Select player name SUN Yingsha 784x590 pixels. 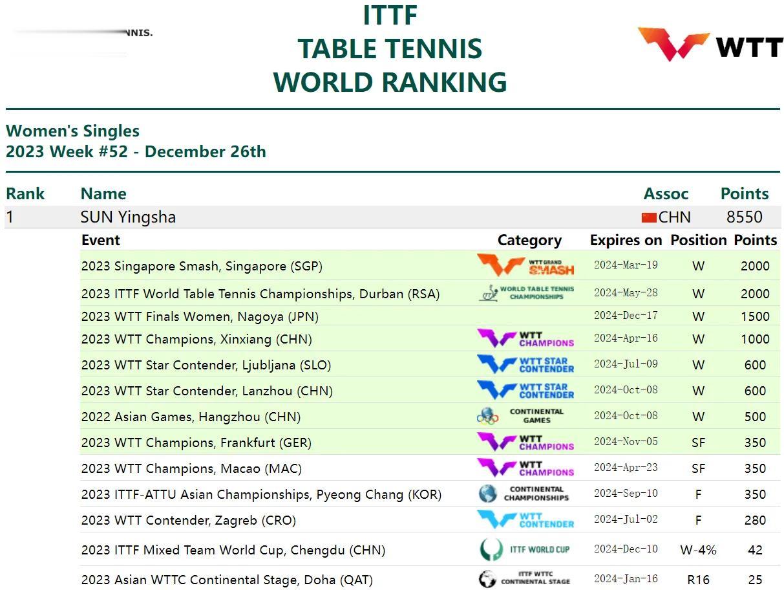coord(128,217)
